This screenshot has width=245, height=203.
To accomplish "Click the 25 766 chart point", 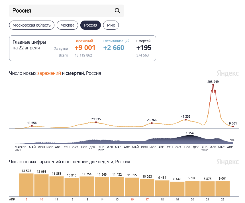I will tap(152, 123).
